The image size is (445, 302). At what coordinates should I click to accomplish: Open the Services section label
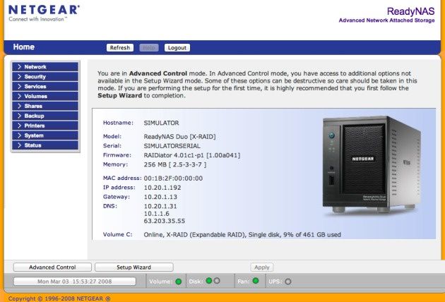click(35, 87)
